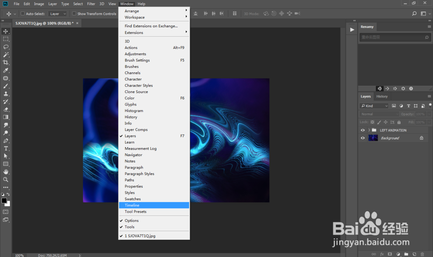The image size is (433, 257).
Task: Select the Zoom tool in the toolbar
Action: (x=6, y=180)
